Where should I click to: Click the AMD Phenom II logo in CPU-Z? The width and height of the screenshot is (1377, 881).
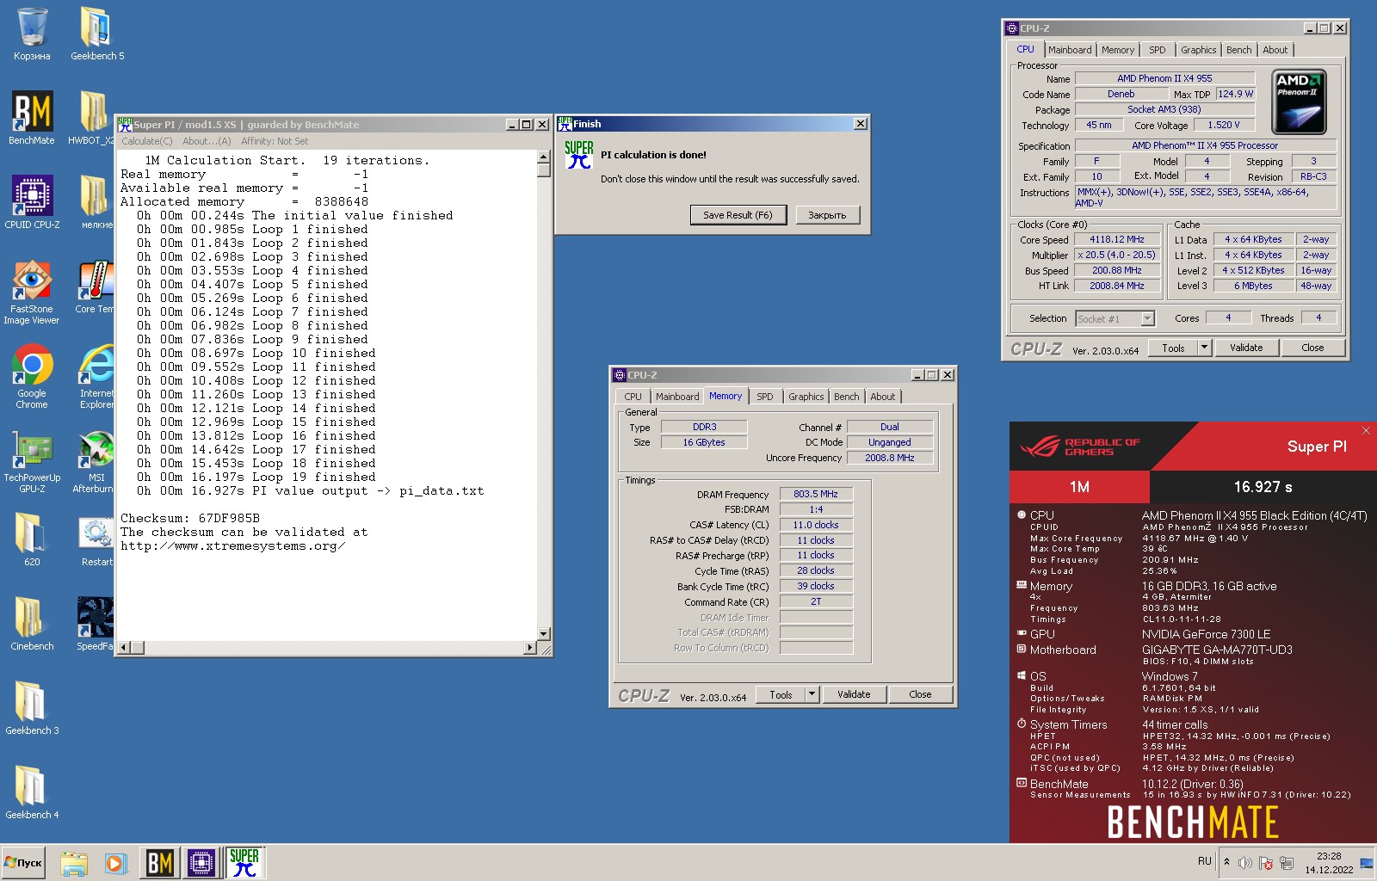1299,102
